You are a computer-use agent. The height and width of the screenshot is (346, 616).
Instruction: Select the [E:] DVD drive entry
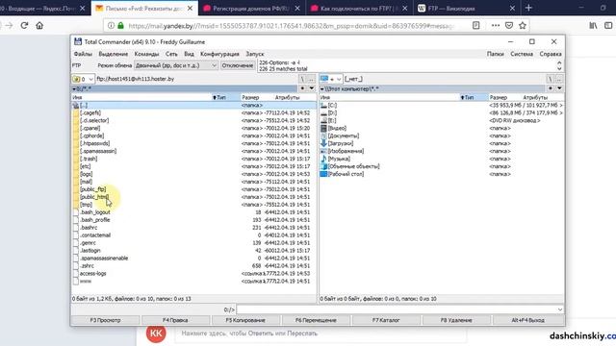[x=442, y=120]
